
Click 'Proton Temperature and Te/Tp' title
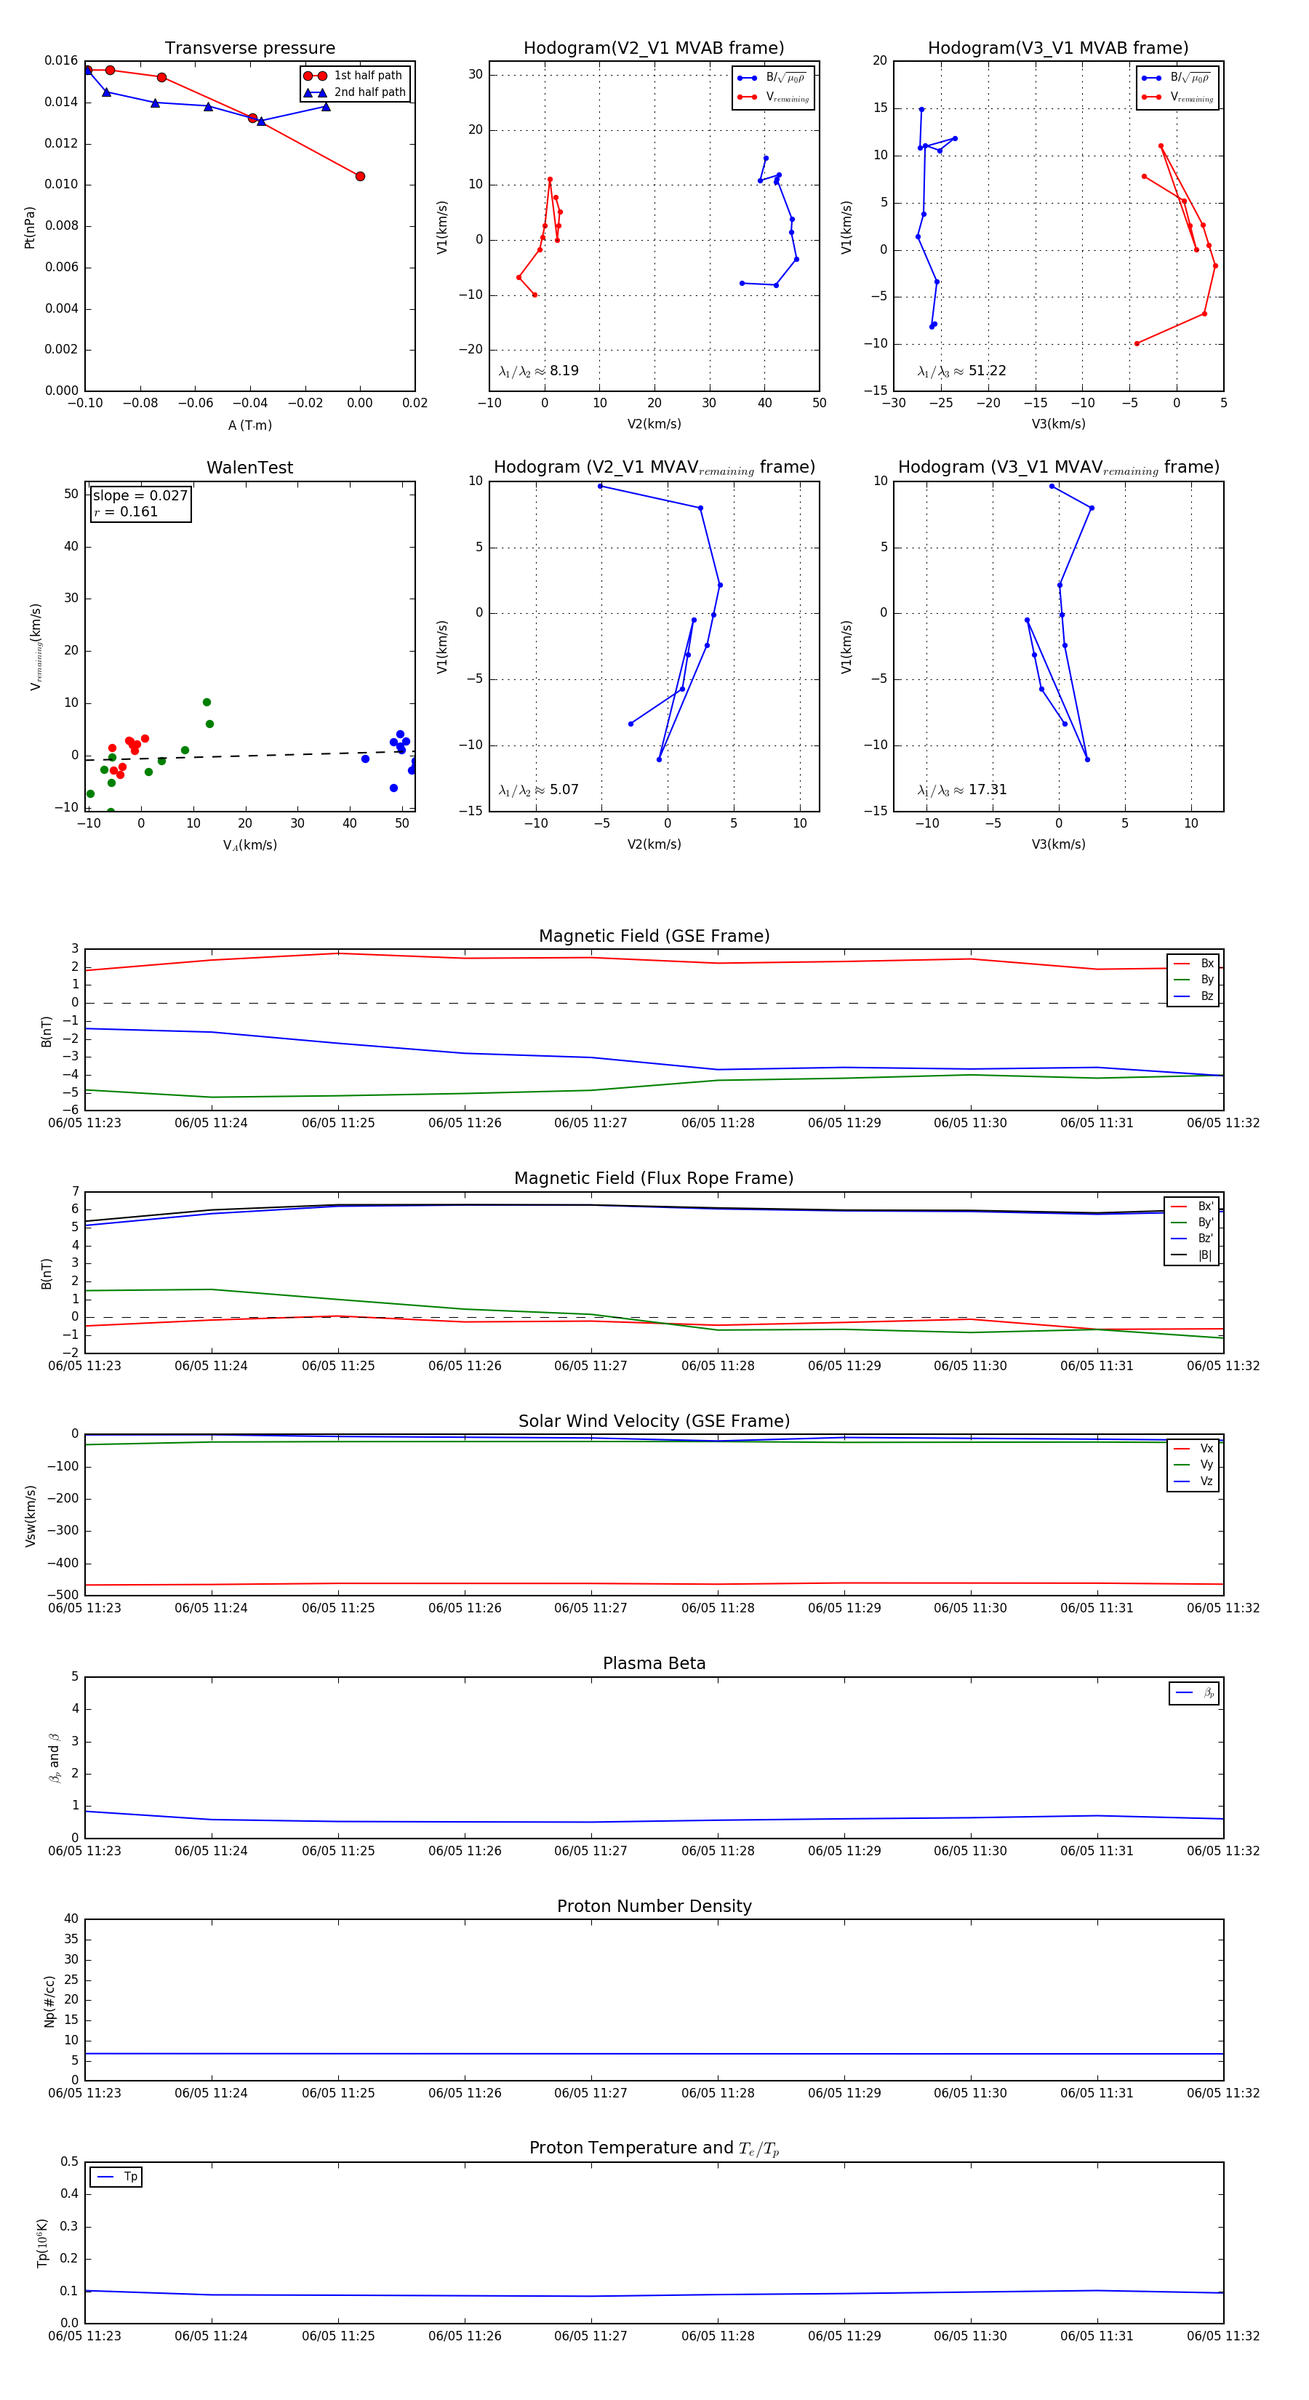(654, 2148)
